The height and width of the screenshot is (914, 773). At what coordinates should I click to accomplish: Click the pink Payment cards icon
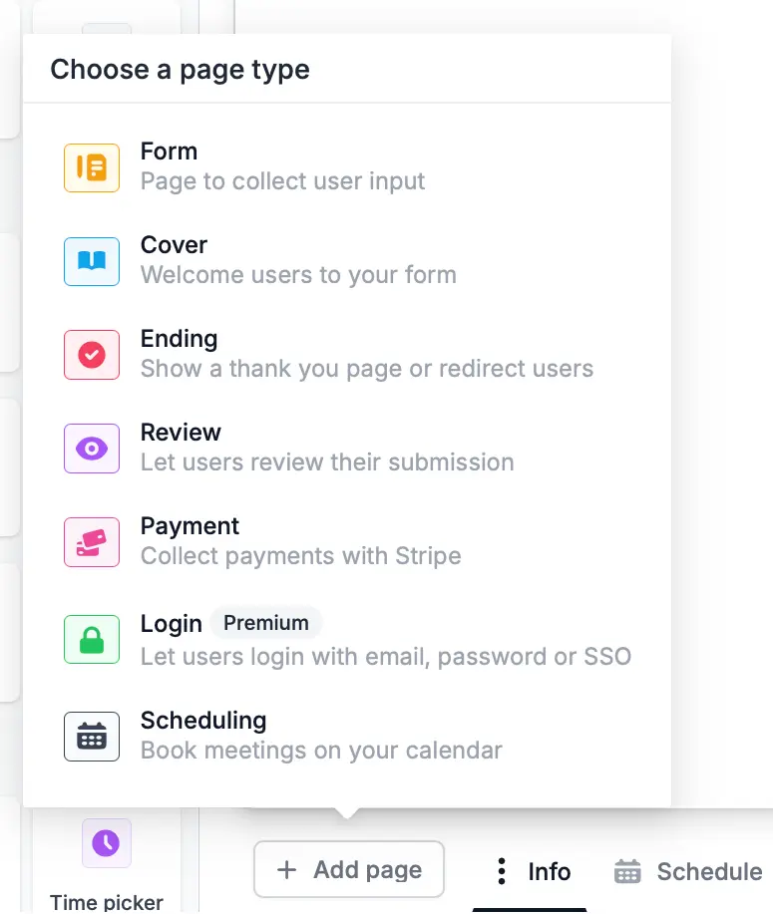(x=92, y=542)
